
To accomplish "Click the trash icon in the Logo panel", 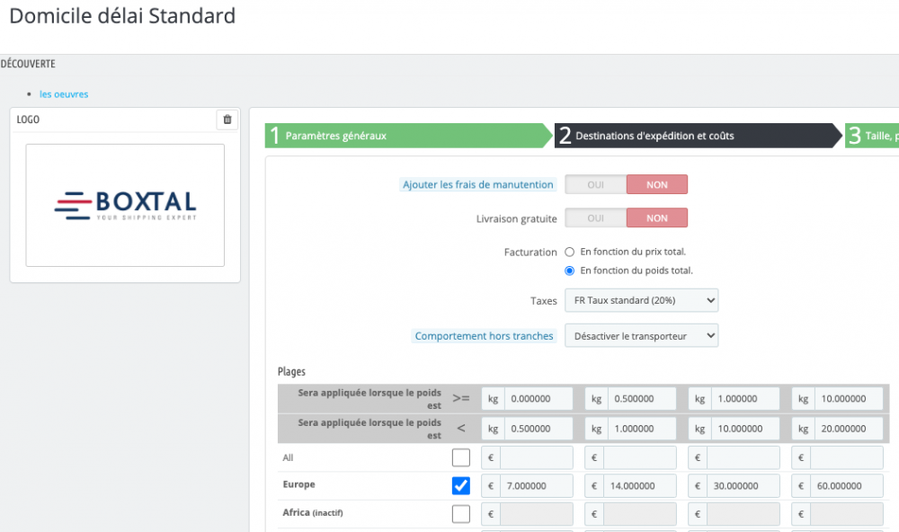I will click(x=227, y=120).
